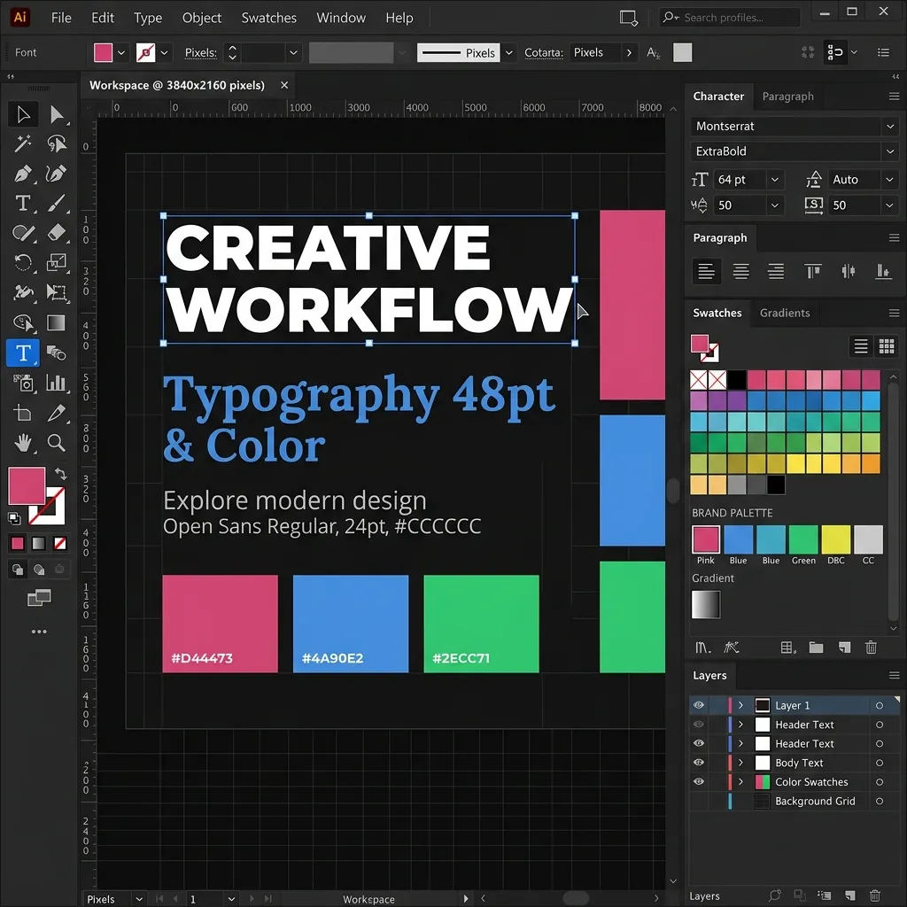Toggle visibility of Color Swatches layer
907x907 pixels.
point(699,781)
